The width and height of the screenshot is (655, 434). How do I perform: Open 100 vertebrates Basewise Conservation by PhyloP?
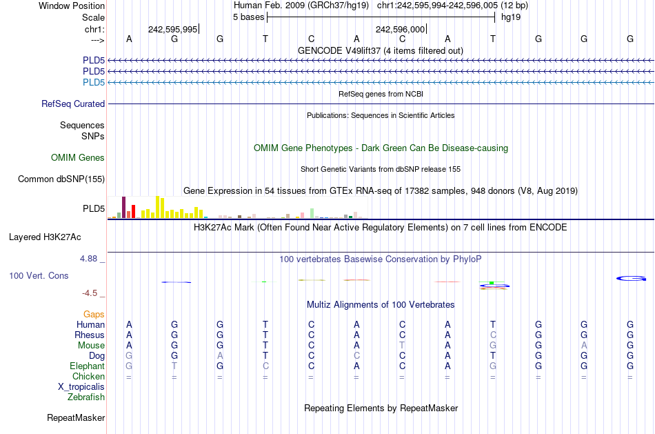[380, 259]
